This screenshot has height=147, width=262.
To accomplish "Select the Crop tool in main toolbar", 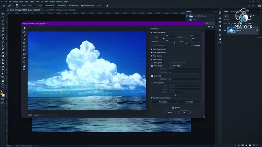I will click(x=3, y=28).
